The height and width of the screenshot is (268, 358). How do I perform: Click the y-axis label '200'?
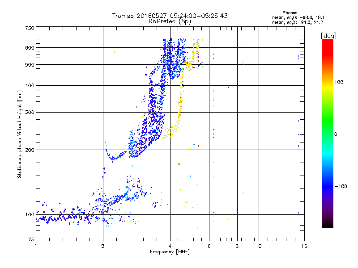pos(30,150)
